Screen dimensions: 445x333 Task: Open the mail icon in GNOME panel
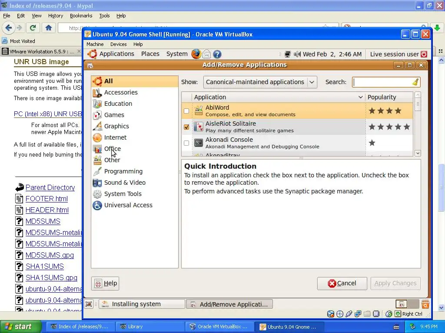pyautogui.click(x=206, y=54)
